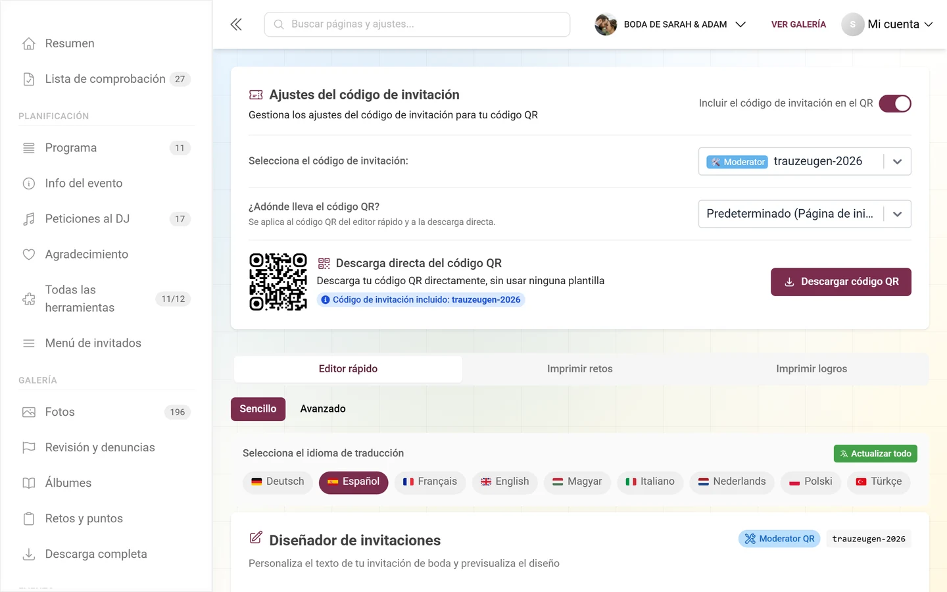Choose English translation language
The height and width of the screenshot is (592, 947).
coord(505,482)
